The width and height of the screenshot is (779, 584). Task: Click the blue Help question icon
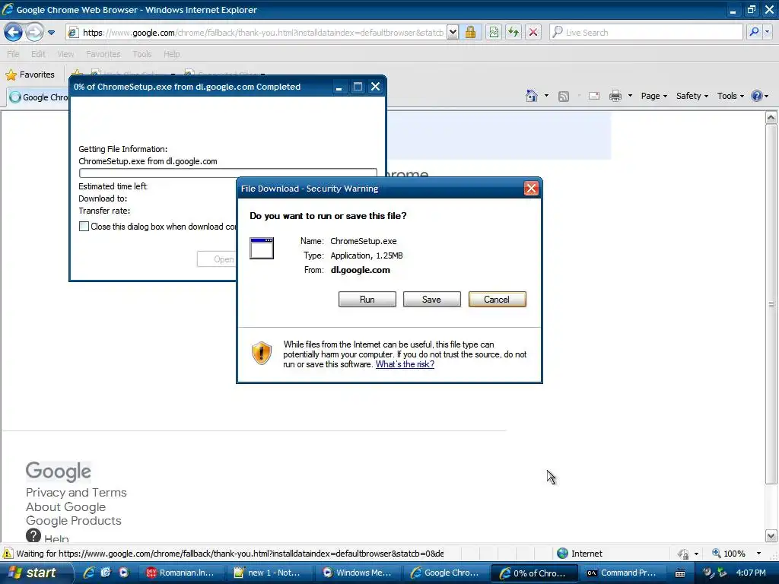coord(757,96)
